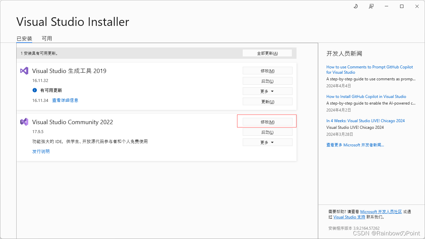The height and width of the screenshot is (239, 425).
Task: Open the Visual Studio 支持 link
Action: click(x=349, y=217)
